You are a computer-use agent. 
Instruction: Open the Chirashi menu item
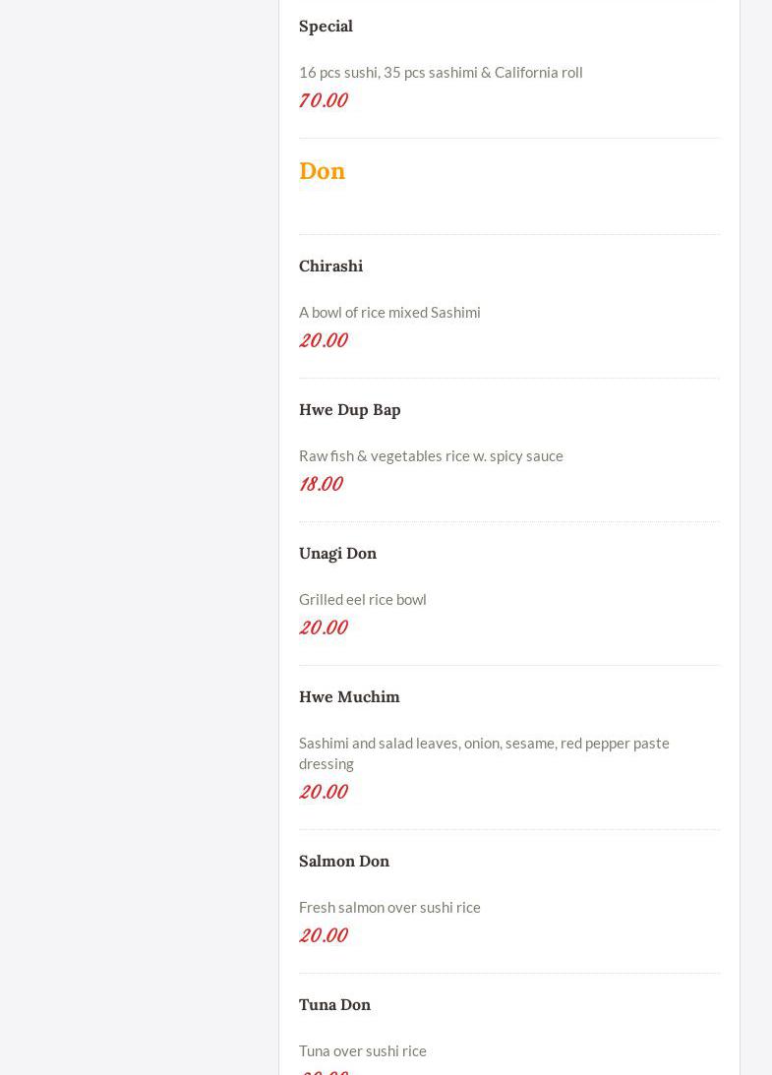click(x=330, y=266)
